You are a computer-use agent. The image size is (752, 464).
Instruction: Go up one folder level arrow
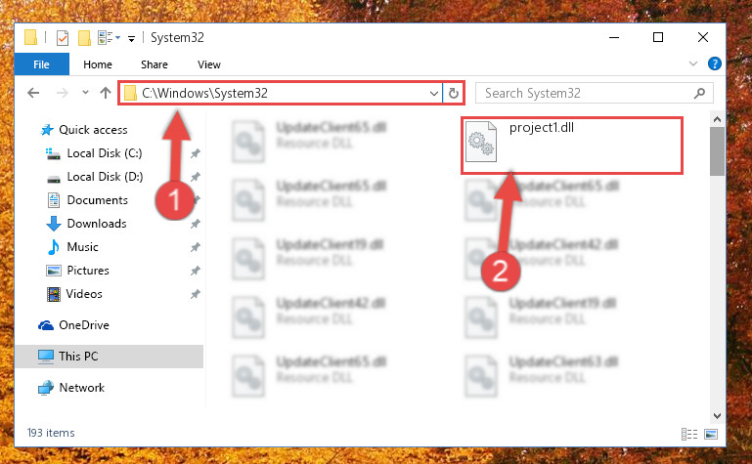click(106, 93)
